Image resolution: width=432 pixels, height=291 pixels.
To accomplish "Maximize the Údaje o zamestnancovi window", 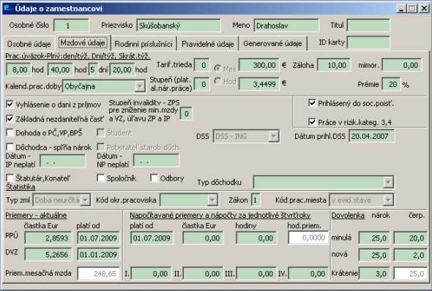I will pos(412,9).
